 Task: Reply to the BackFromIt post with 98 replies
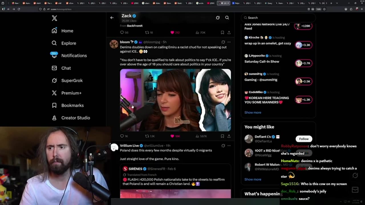[124, 32]
